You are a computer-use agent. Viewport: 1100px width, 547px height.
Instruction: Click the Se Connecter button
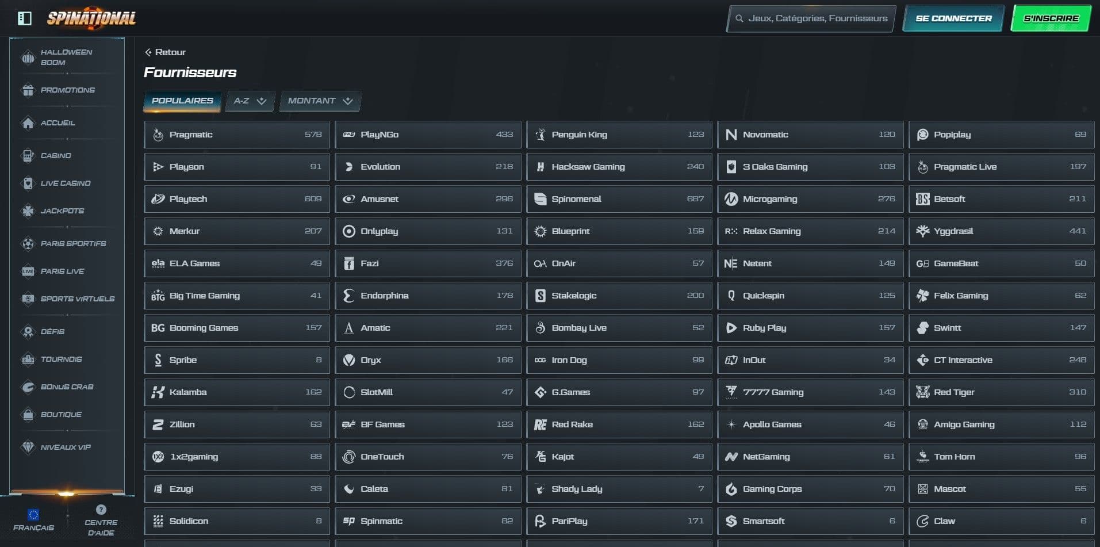pos(953,18)
